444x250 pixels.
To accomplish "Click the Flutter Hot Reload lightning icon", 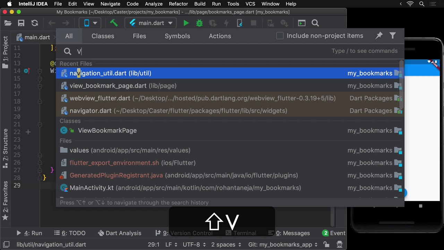I will [226, 23].
